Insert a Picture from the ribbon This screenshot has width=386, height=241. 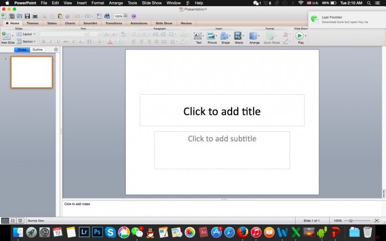pyautogui.click(x=211, y=36)
